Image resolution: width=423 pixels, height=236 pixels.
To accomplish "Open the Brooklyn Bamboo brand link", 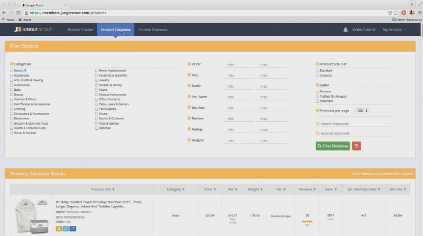I will click(x=79, y=212).
